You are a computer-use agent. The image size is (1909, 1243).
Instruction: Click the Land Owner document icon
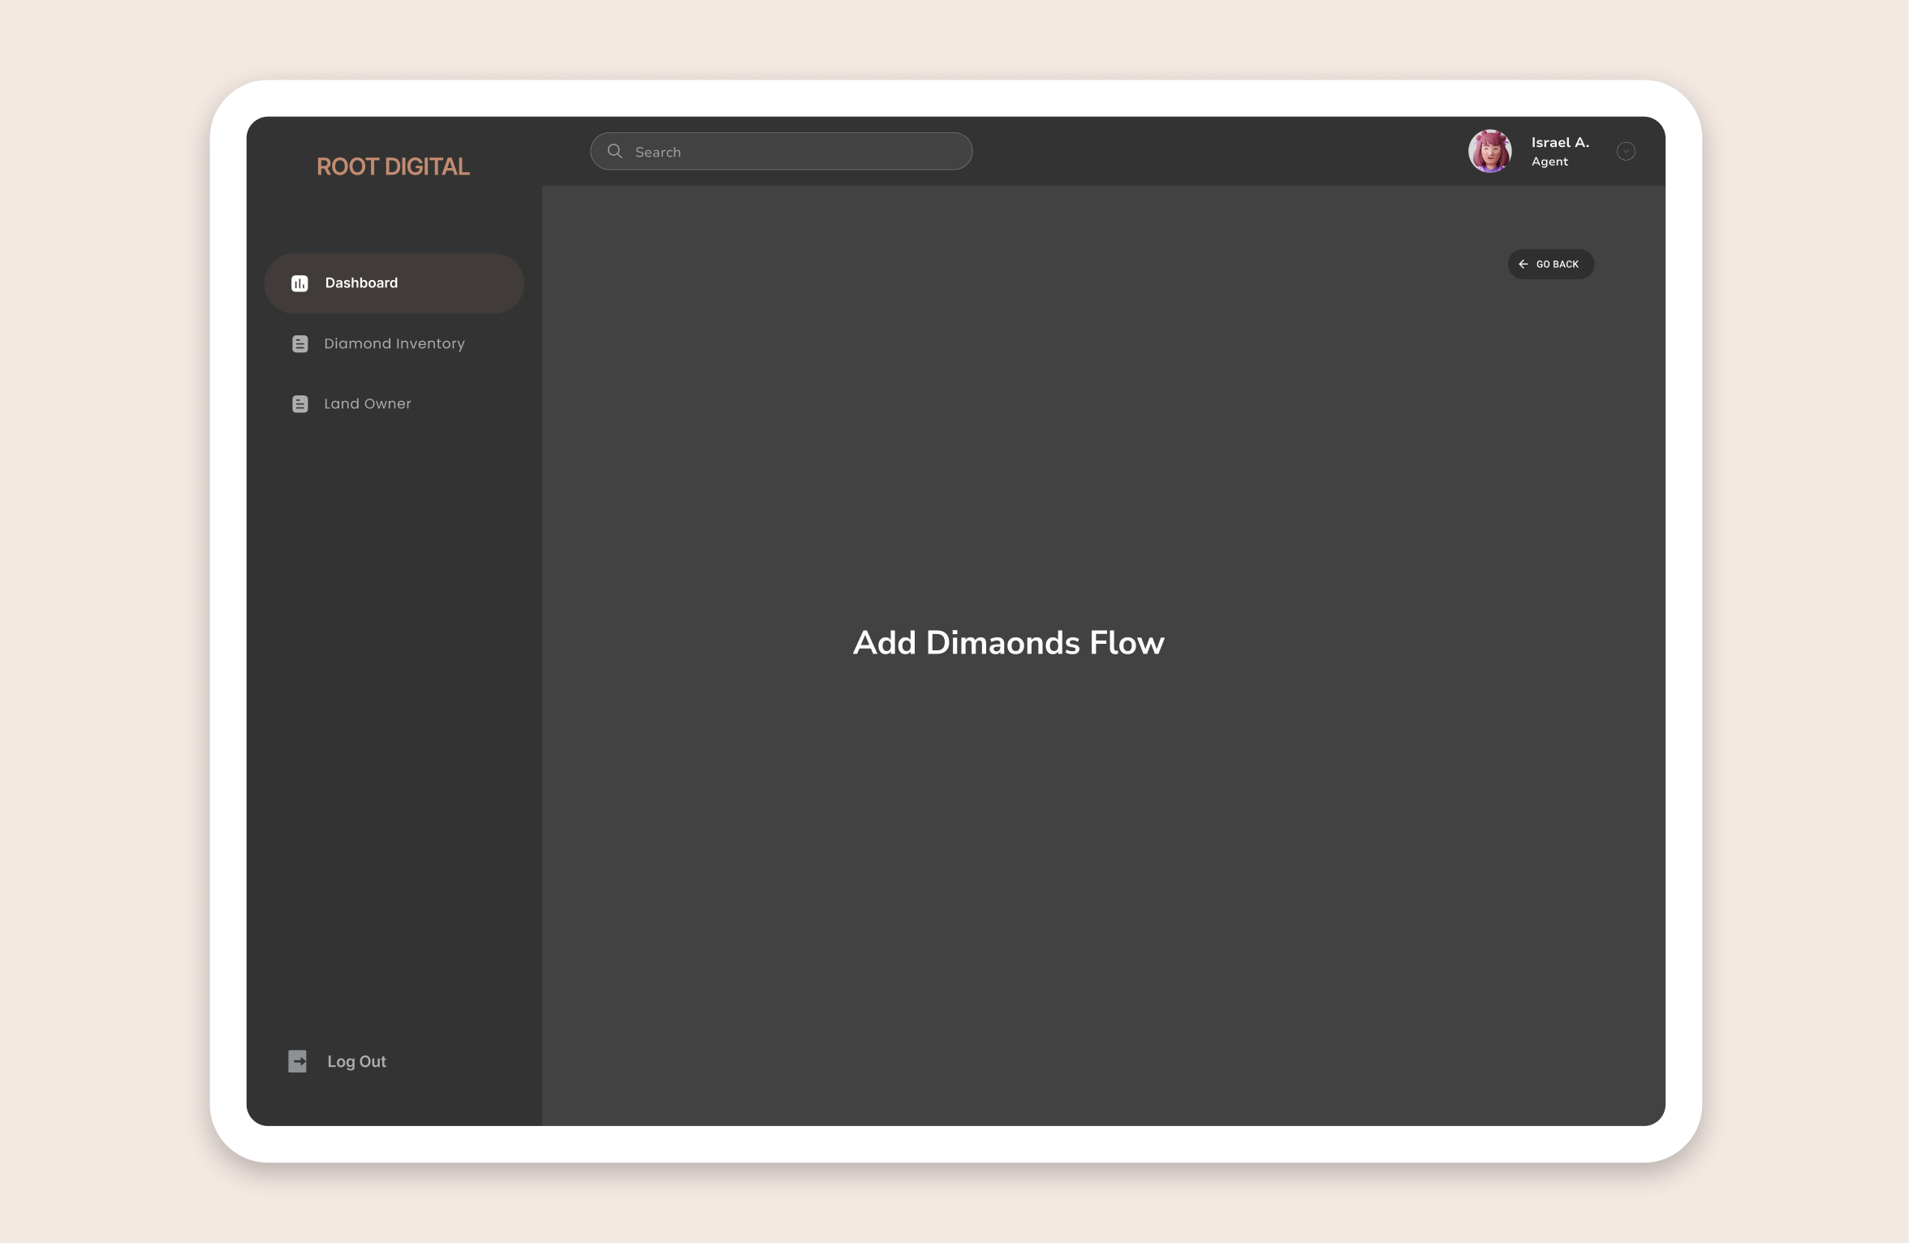[299, 404]
